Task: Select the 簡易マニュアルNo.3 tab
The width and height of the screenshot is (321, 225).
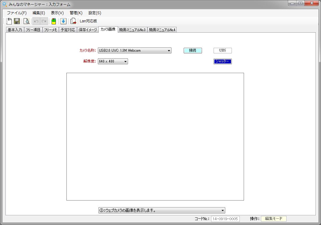Action: (x=132, y=30)
